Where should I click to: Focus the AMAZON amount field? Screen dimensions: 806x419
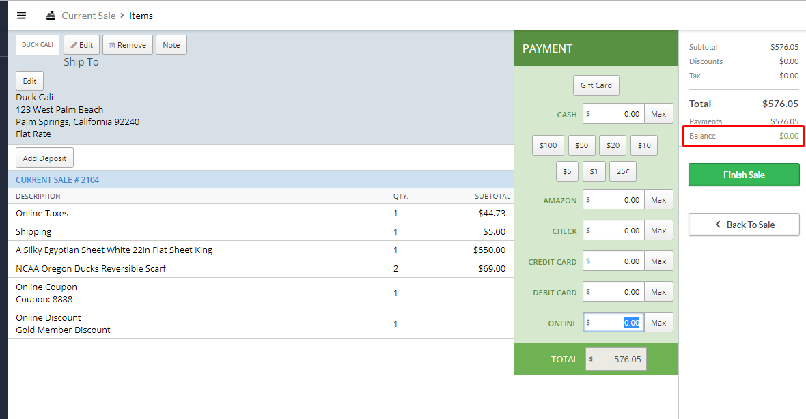point(613,200)
